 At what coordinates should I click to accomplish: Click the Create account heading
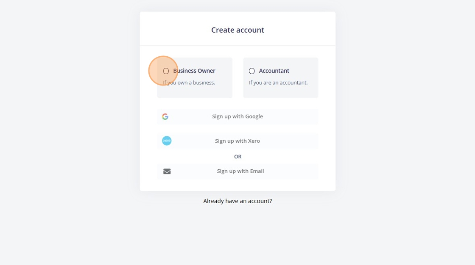coord(237,30)
